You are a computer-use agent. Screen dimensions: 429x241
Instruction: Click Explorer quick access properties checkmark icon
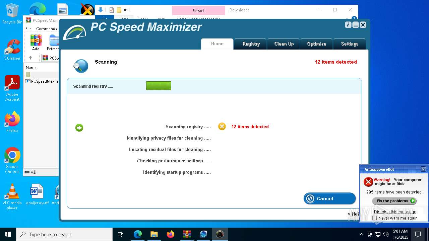click(x=112, y=10)
